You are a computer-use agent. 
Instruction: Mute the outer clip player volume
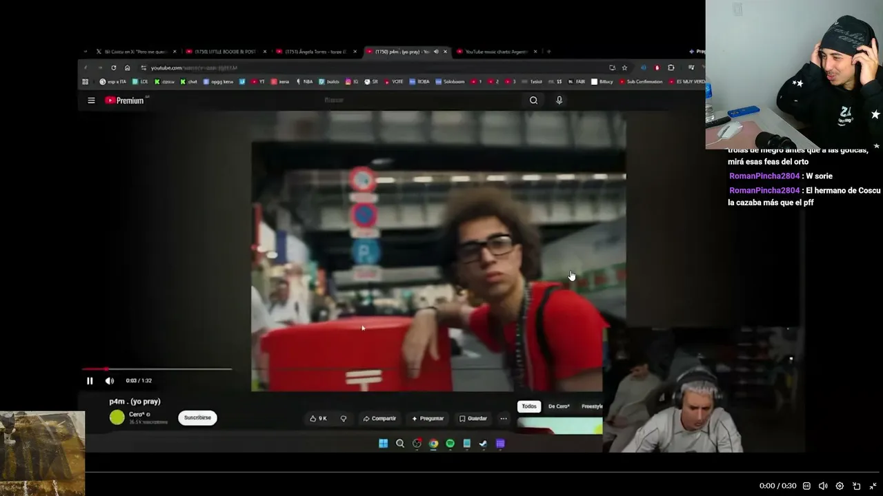tap(823, 486)
